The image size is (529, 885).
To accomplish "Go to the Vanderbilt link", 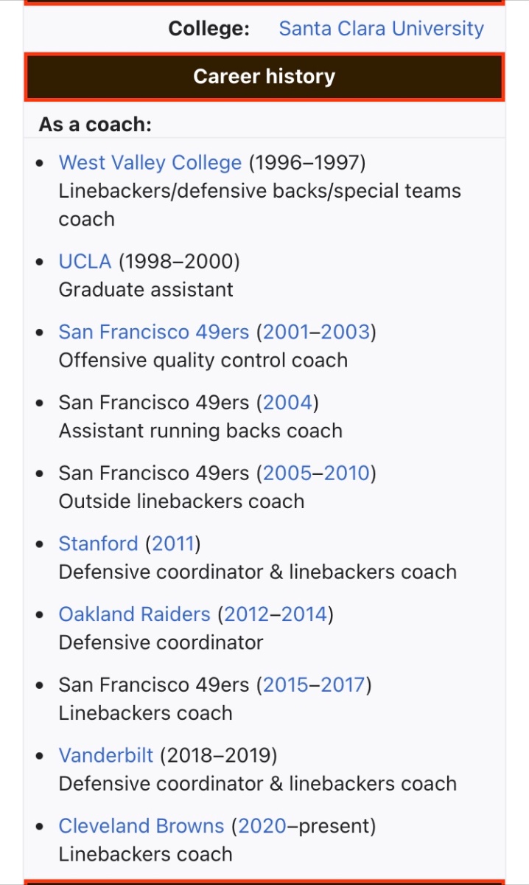I will [106, 756].
